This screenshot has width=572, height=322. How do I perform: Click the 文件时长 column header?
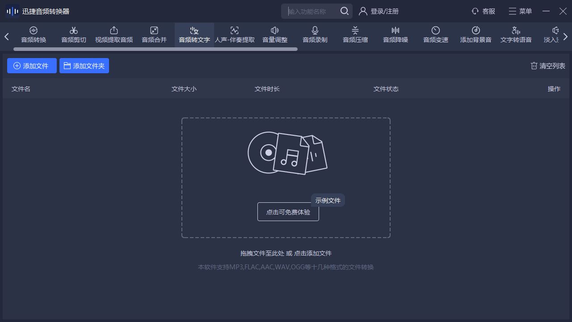(267, 89)
